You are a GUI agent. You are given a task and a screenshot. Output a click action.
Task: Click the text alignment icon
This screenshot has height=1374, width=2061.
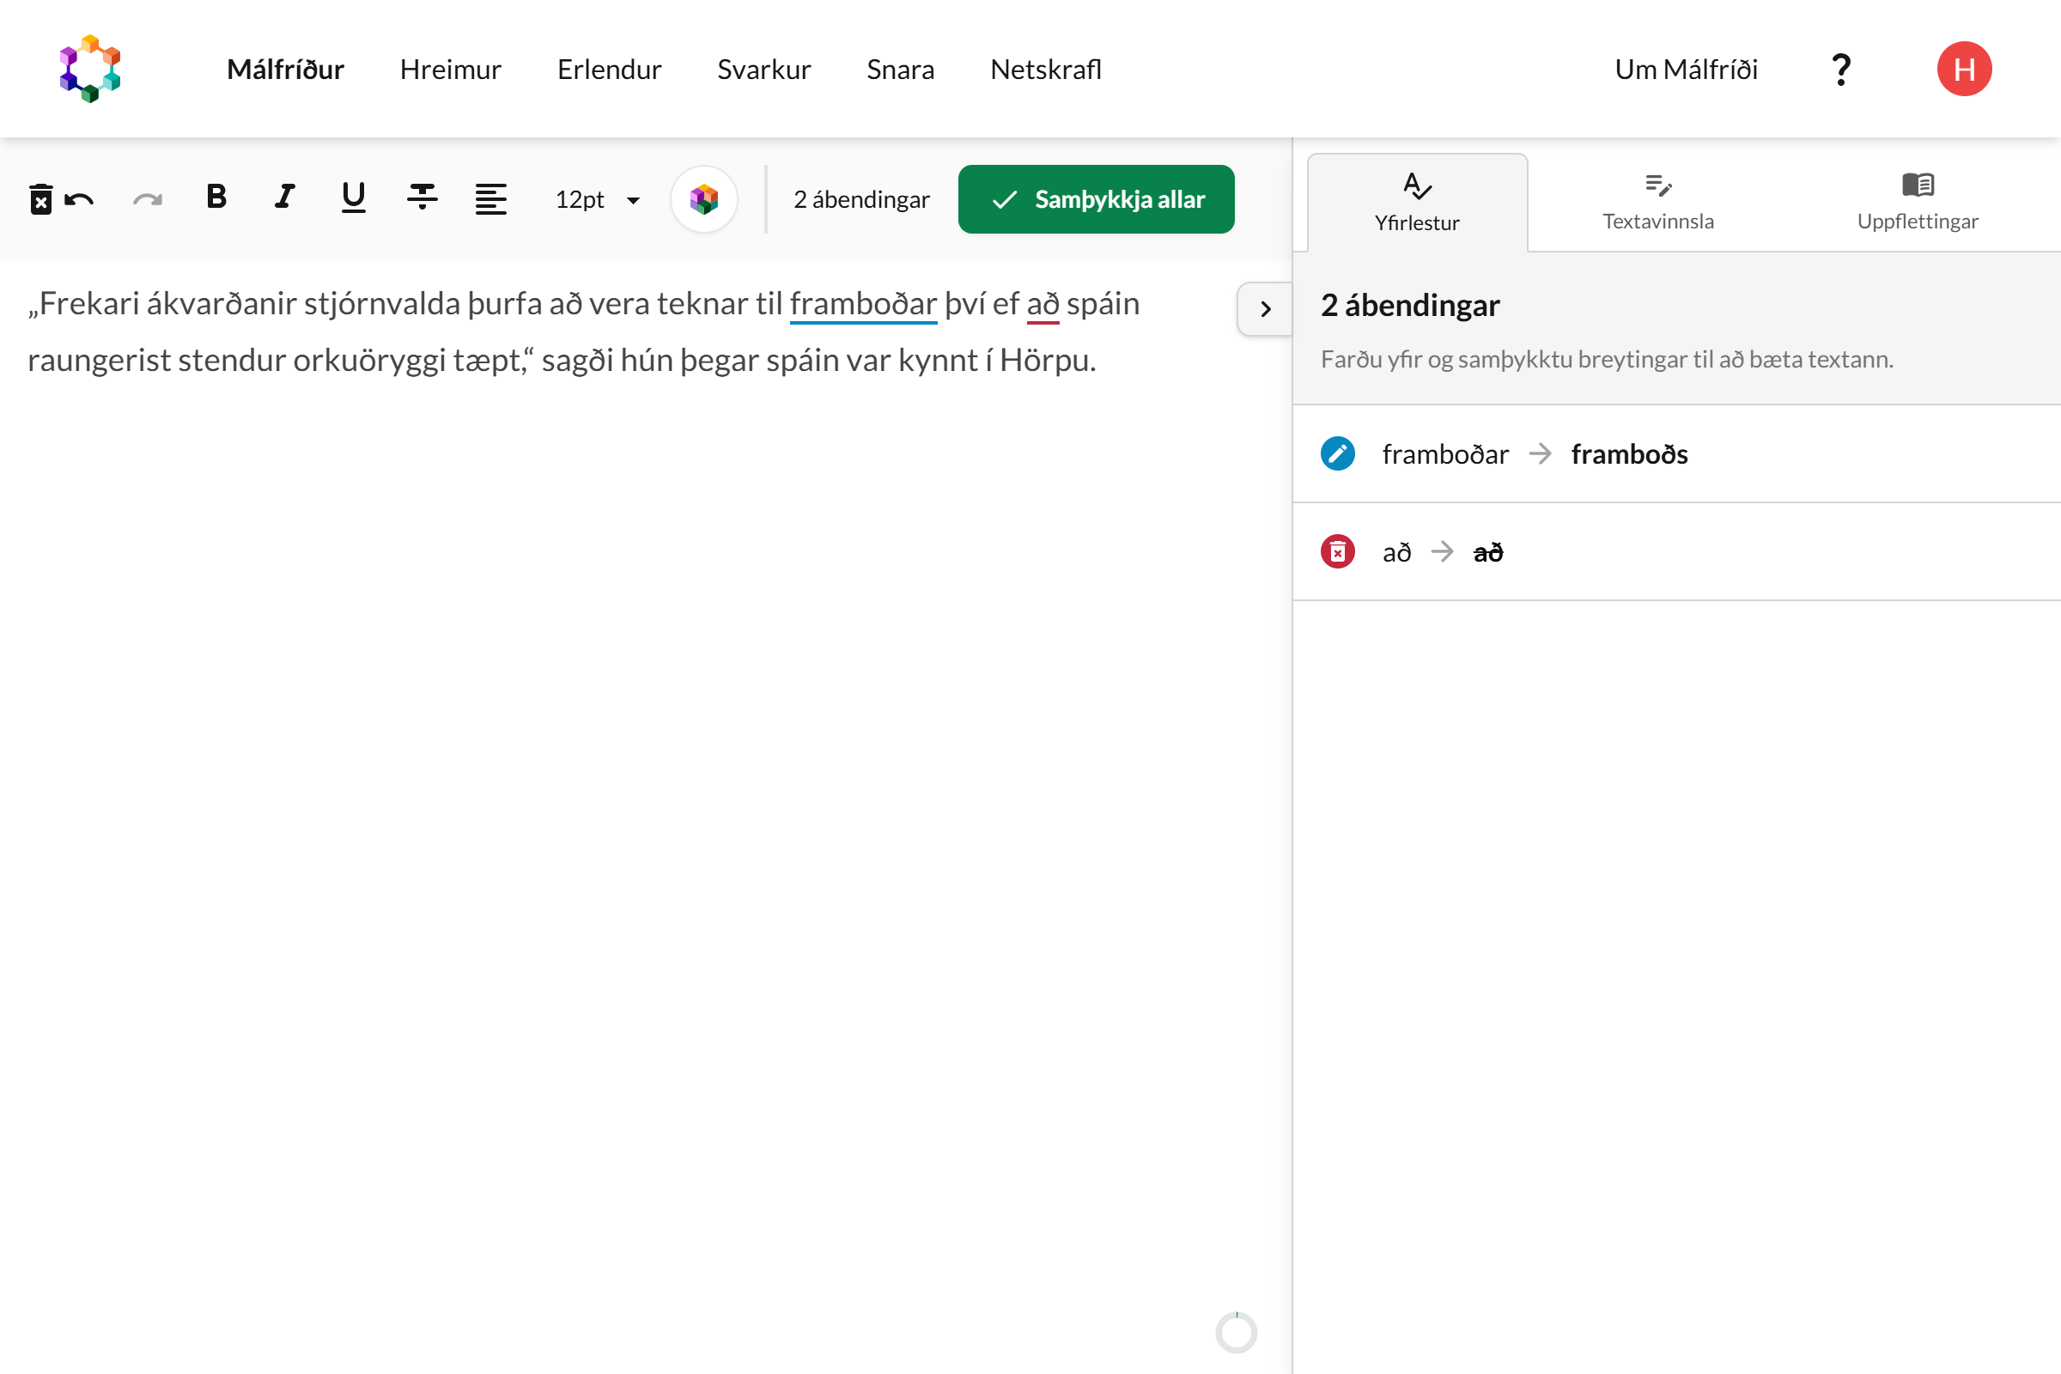pos(490,200)
